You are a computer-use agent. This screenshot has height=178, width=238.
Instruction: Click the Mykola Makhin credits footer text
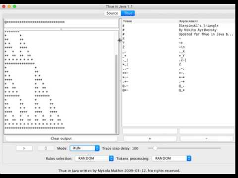point(119,171)
